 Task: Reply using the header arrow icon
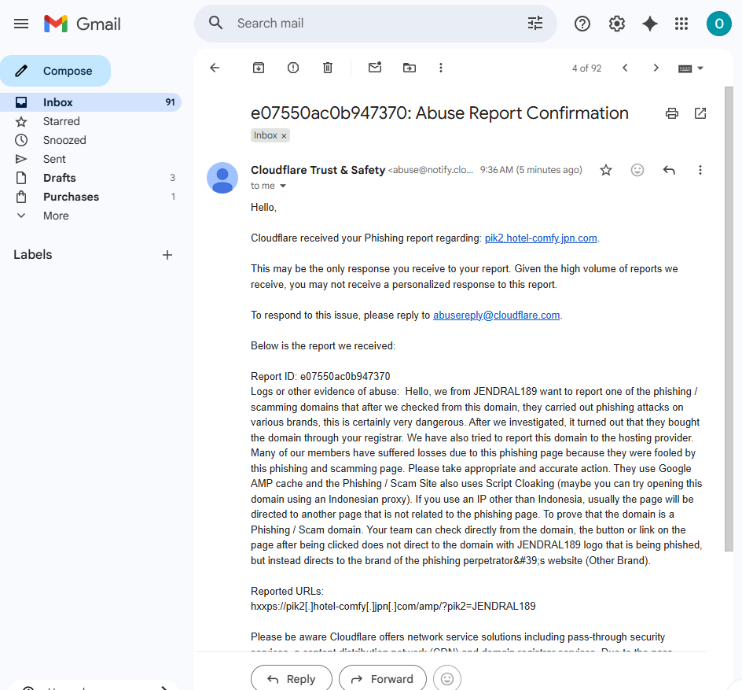669,170
